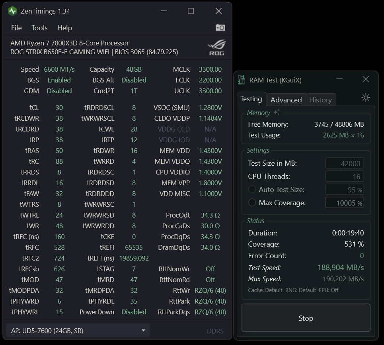Viewport: 384px width, 345px height.
Task: Click the FCLK value 2200.00
Action: pos(210,80)
